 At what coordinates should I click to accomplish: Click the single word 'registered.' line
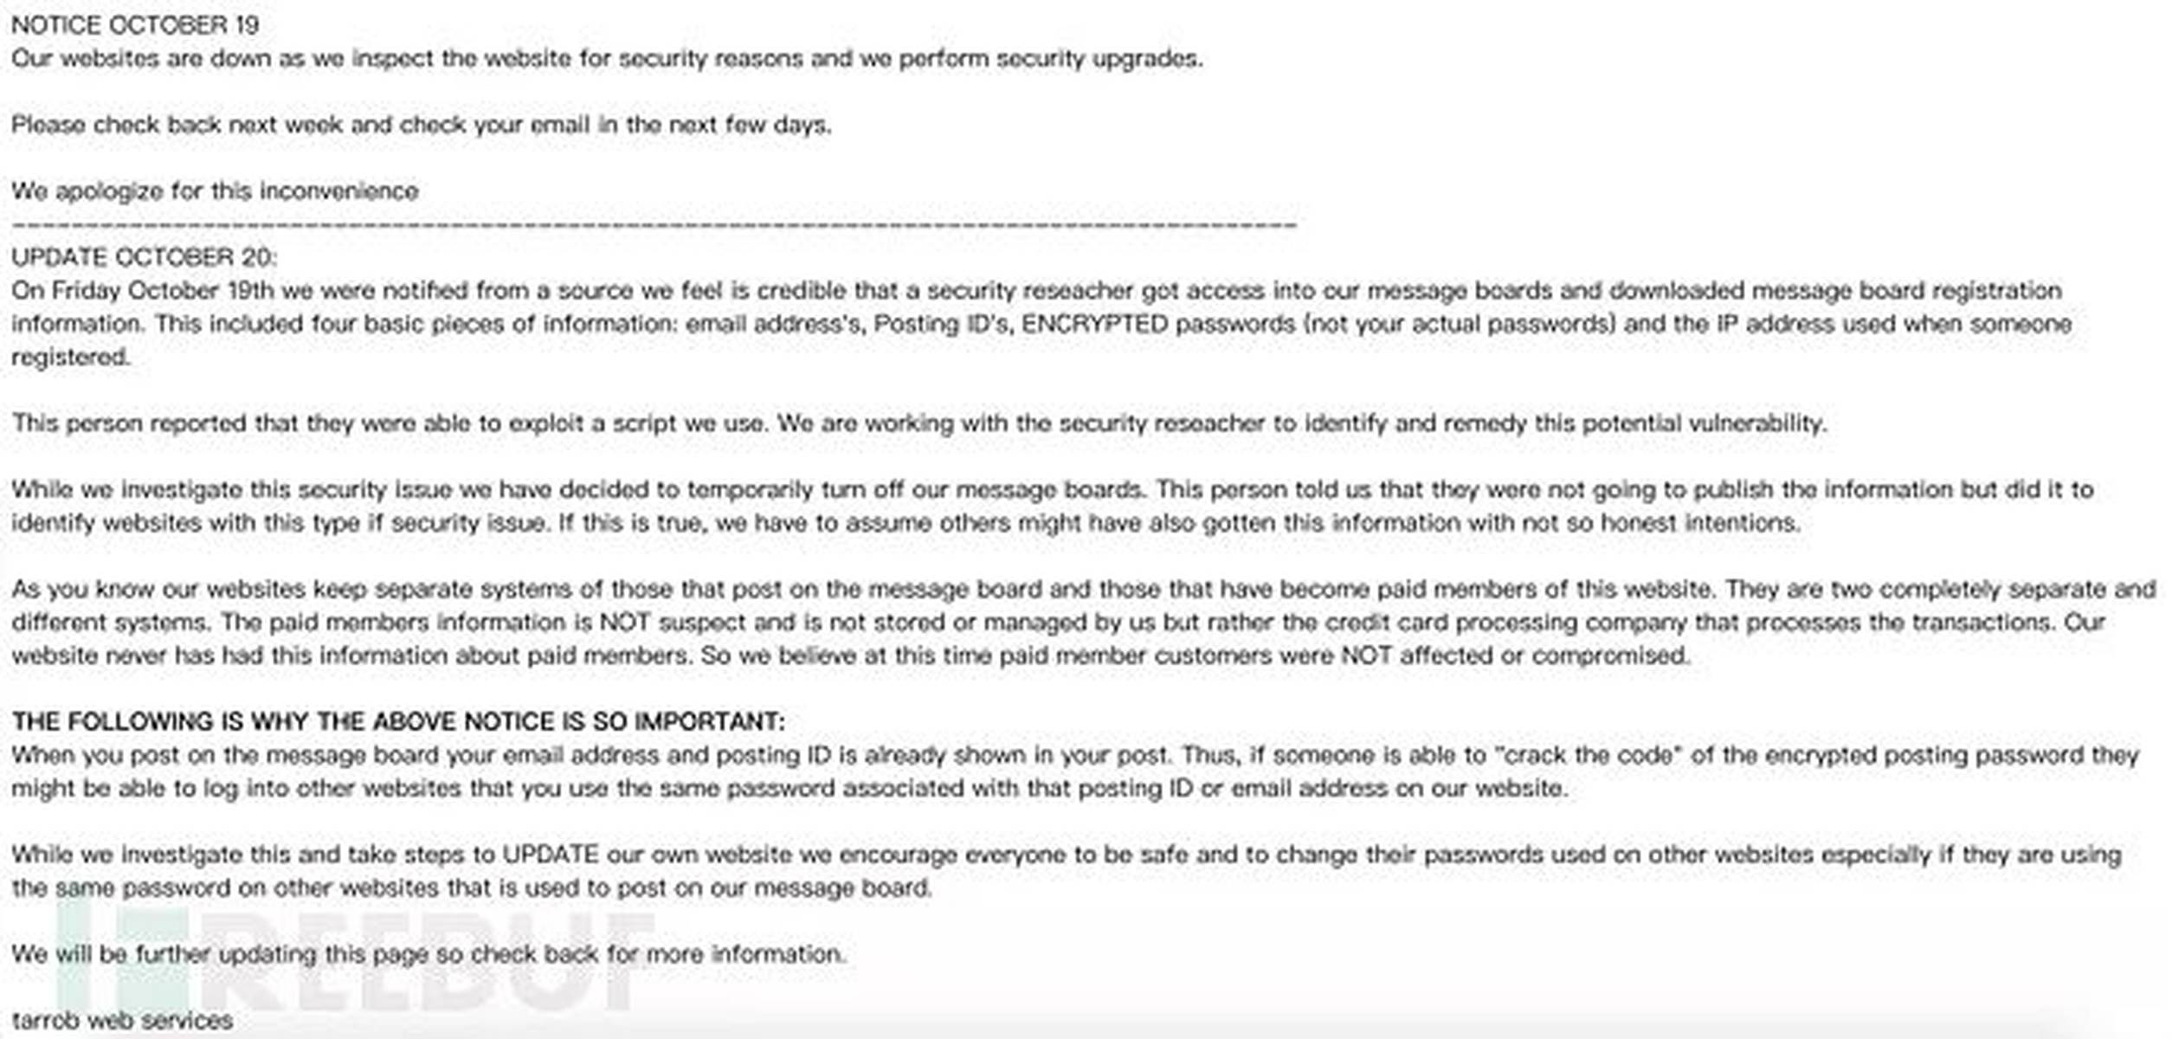(x=71, y=357)
